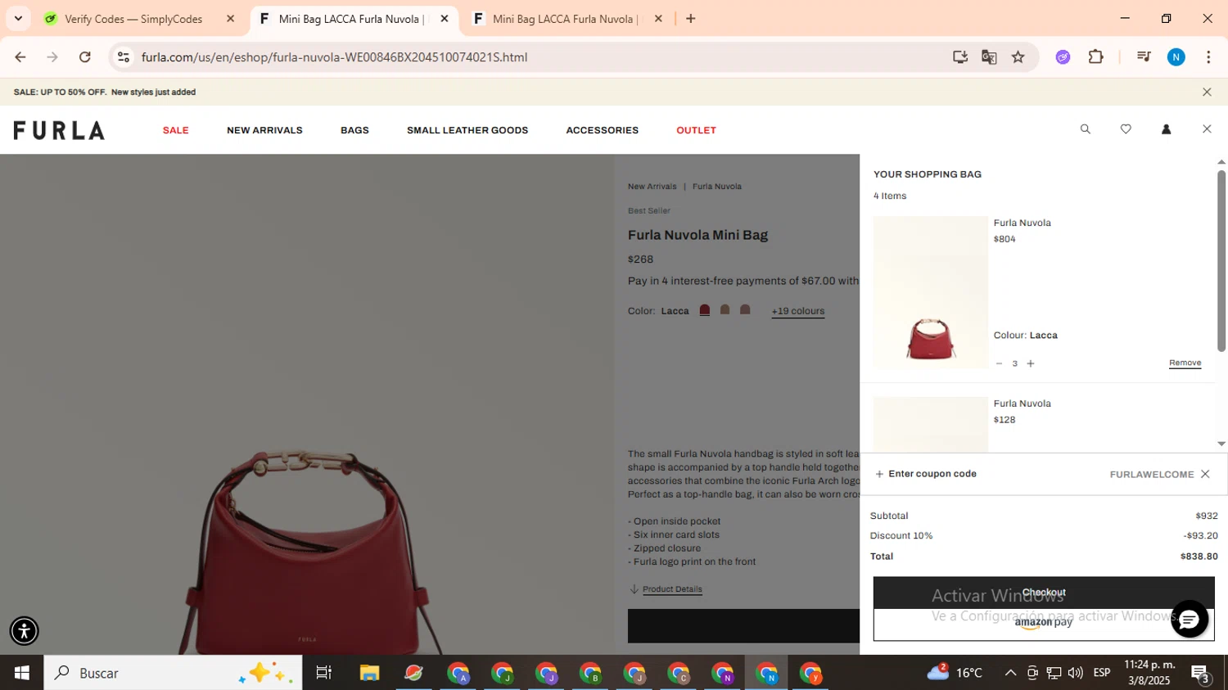
Task: Open the $804 Furla Nuvola bag thumbnail
Action: pos(931,292)
